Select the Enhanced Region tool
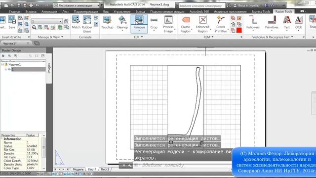This screenshot has width=316, height=178. (x=202, y=24)
